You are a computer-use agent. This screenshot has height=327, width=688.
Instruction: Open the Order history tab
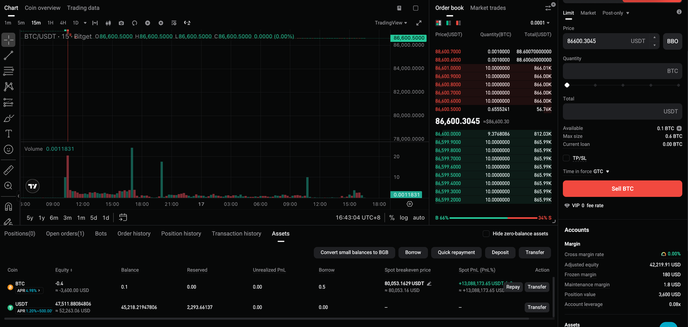[x=134, y=233]
